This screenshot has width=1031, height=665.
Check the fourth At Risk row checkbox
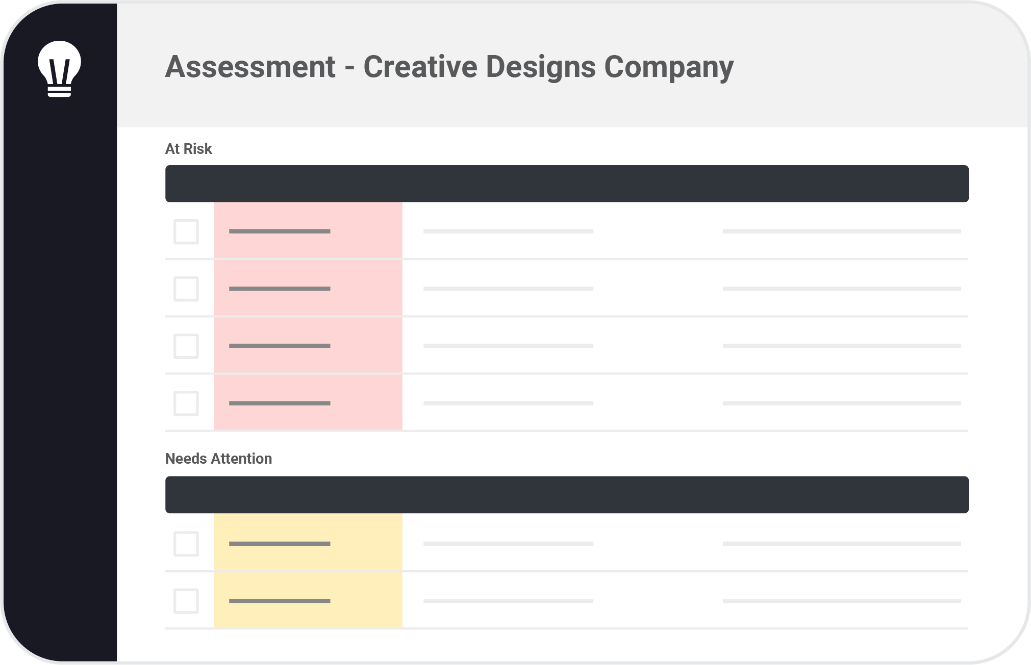[186, 403]
